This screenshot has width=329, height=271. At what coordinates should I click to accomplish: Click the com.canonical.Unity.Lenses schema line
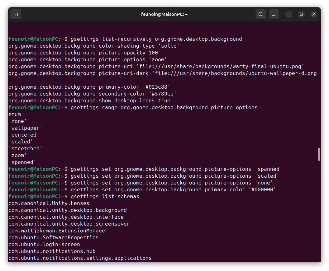(x=49, y=203)
